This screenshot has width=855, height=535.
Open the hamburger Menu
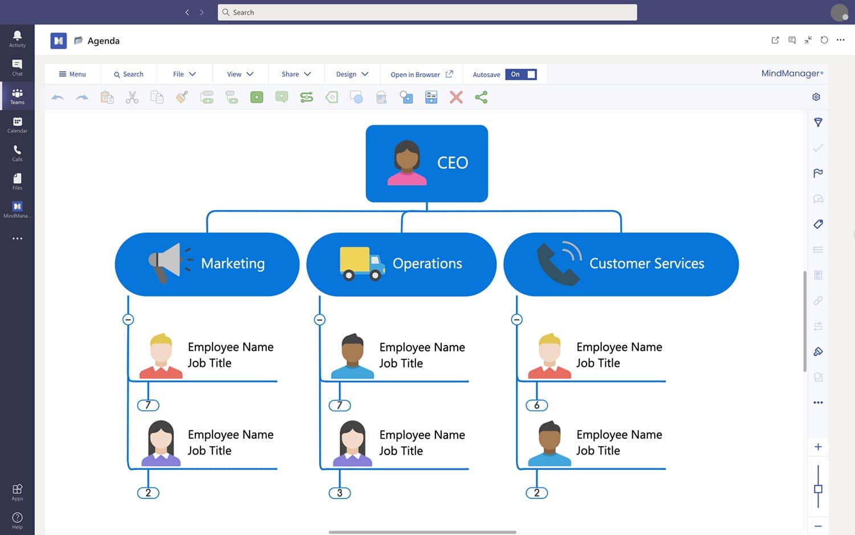[72, 74]
